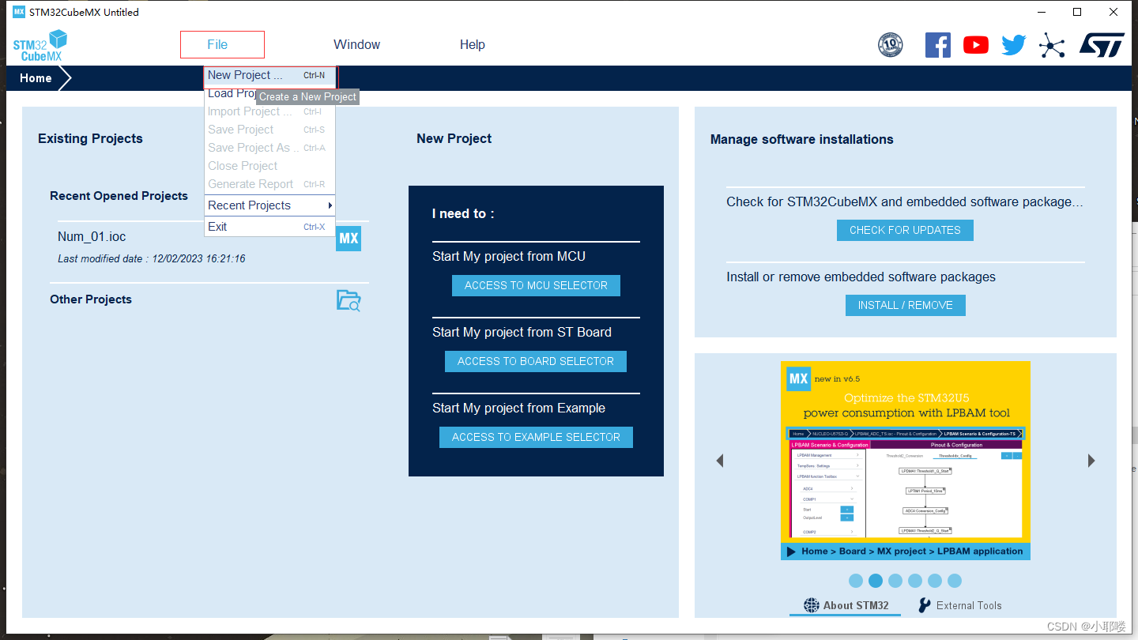Open the Window menu
The image size is (1138, 640).
356,44
